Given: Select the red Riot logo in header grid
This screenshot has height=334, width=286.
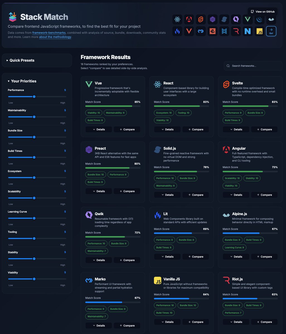Looking at the screenshot, I should (x=236, y=31).
